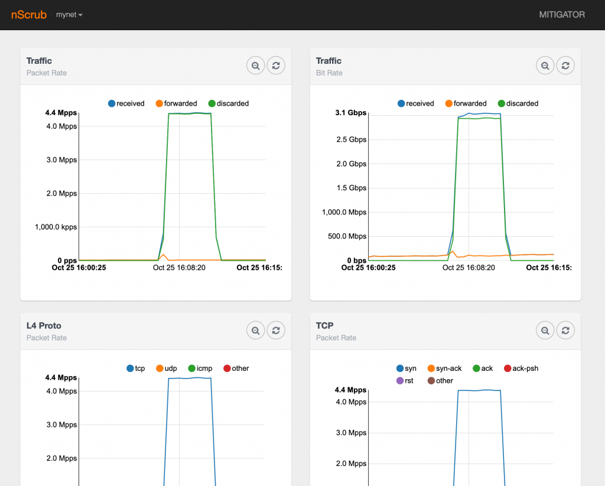Toggle forwarded series in Bit Rate legend
Image resolution: width=605 pixels, height=486 pixels.
tap(466, 103)
